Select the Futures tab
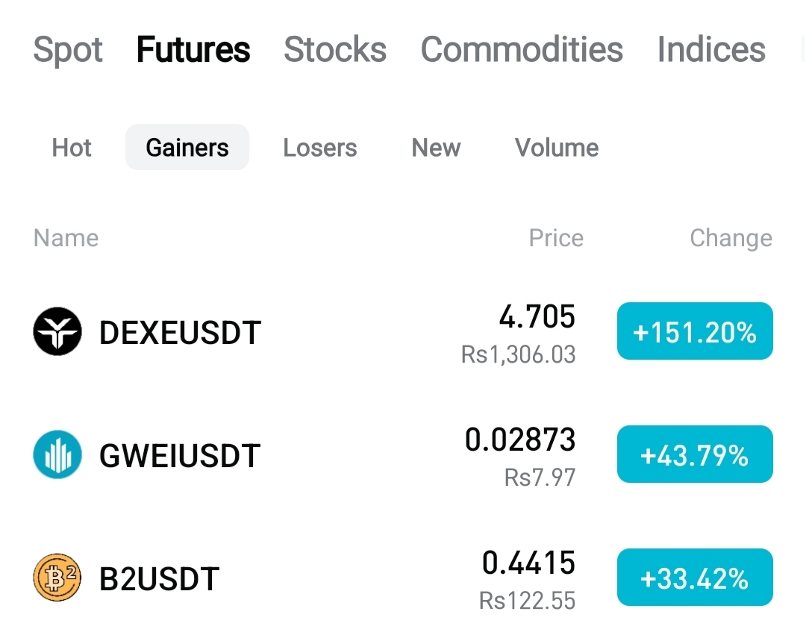The width and height of the screenshot is (806, 638). click(193, 49)
